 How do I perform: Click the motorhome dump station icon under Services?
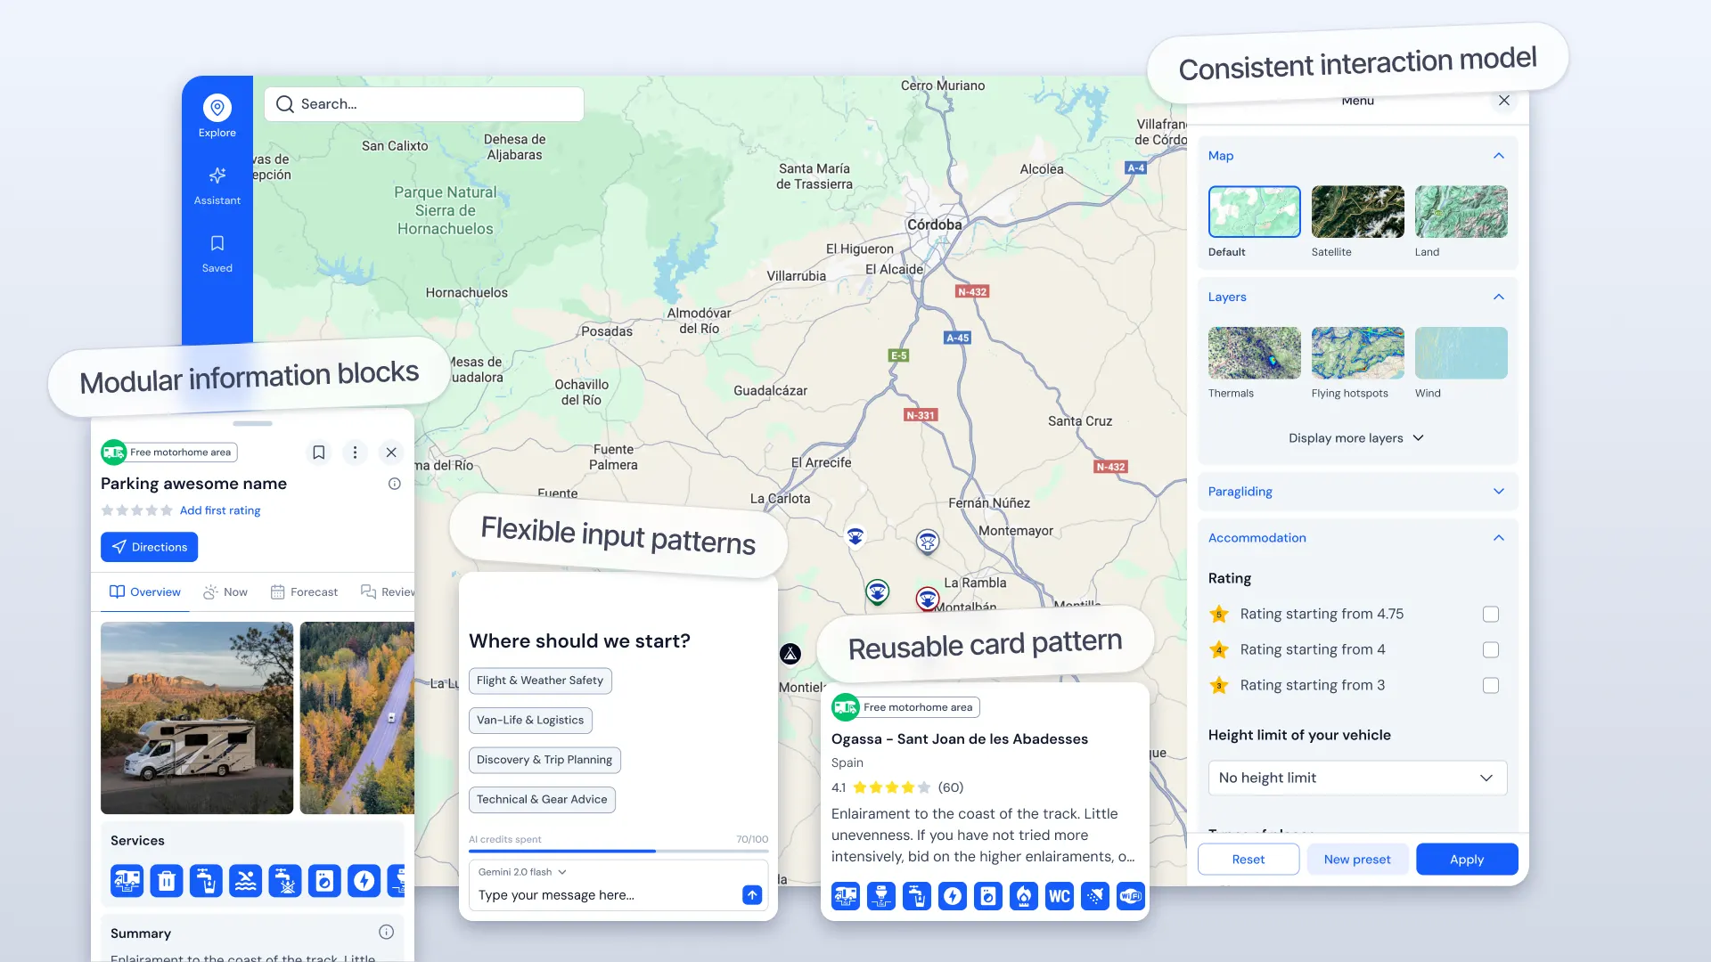[127, 881]
